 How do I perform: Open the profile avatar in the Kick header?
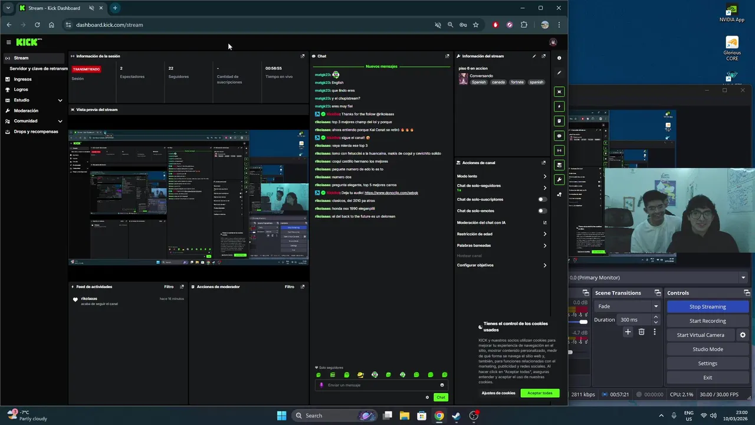point(553,42)
